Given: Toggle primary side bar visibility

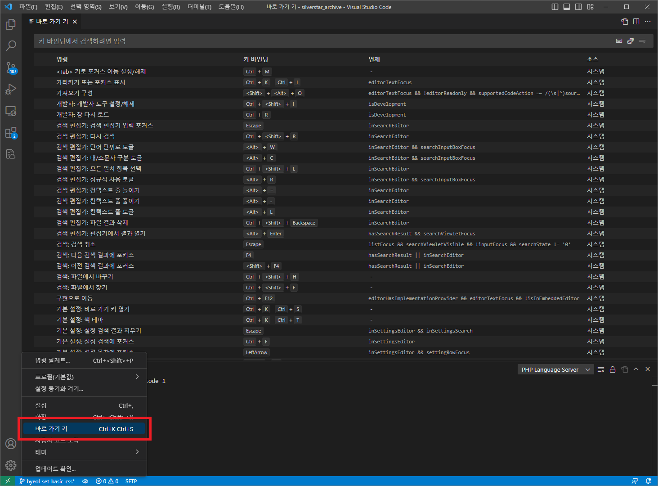Looking at the screenshot, I should pos(555,7).
